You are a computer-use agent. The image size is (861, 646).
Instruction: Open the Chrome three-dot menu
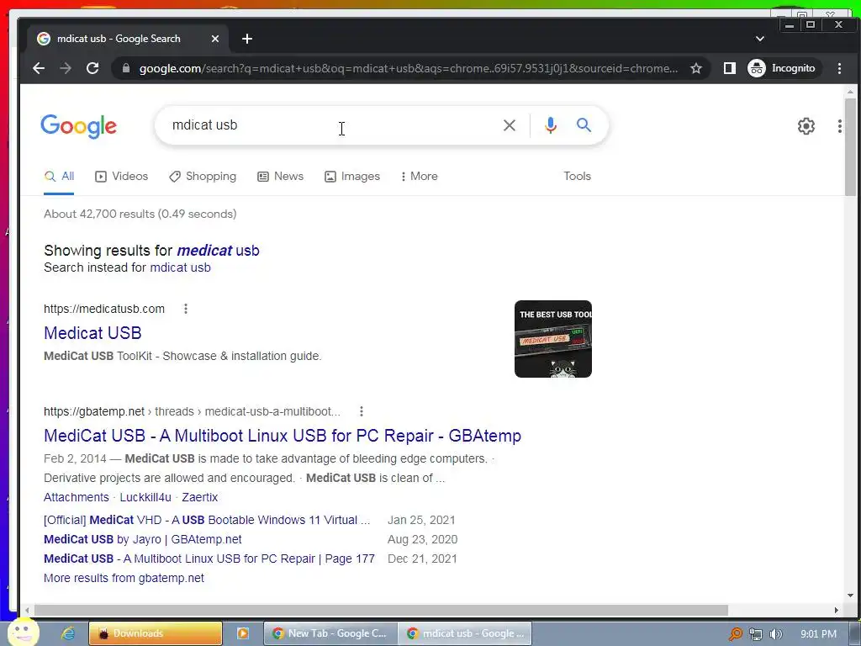coord(840,68)
